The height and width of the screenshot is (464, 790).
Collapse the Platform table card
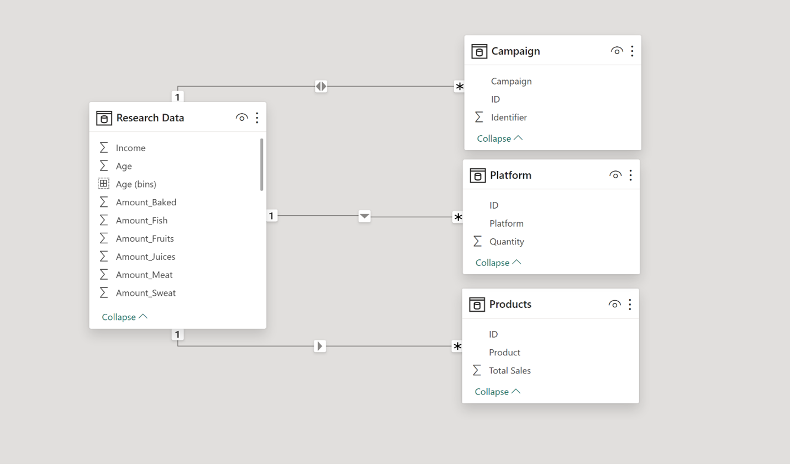click(x=498, y=263)
